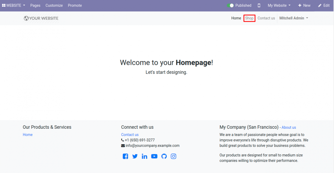Click the New button in the top bar
Viewport: 334px width, 173px height.
tap(304, 5)
